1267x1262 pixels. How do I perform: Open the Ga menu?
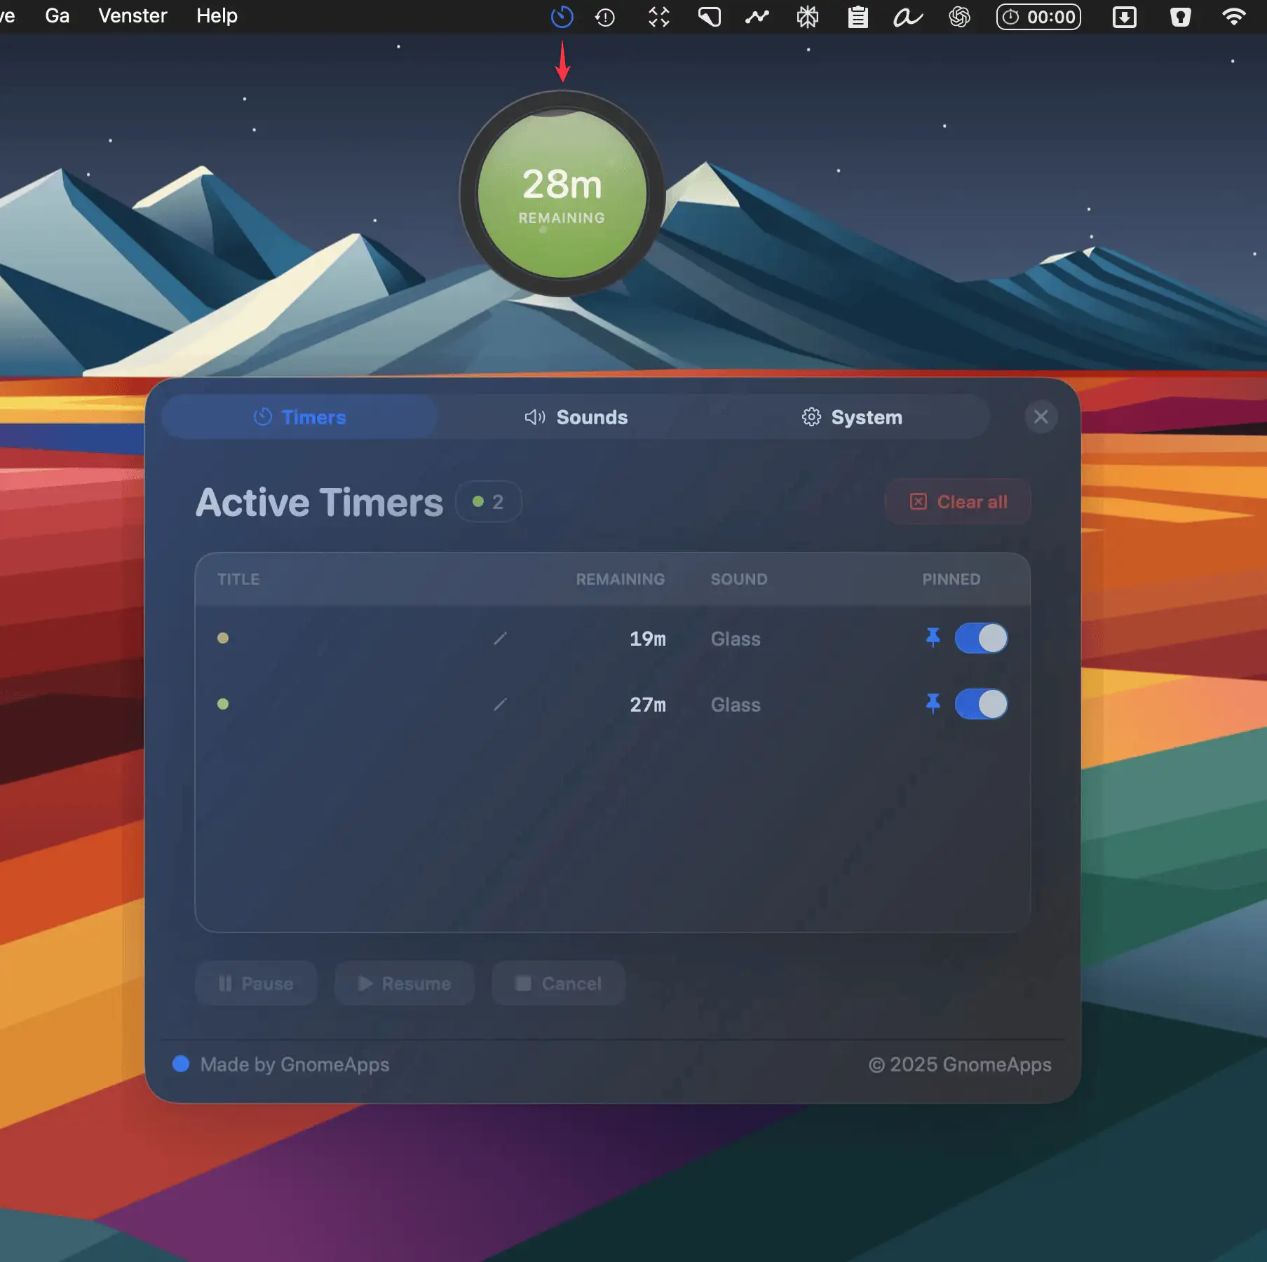tap(57, 15)
